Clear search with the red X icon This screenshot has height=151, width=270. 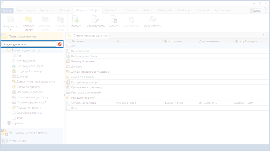[60, 44]
